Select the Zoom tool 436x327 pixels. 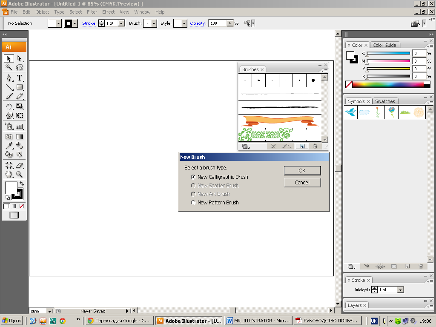pos(20,174)
